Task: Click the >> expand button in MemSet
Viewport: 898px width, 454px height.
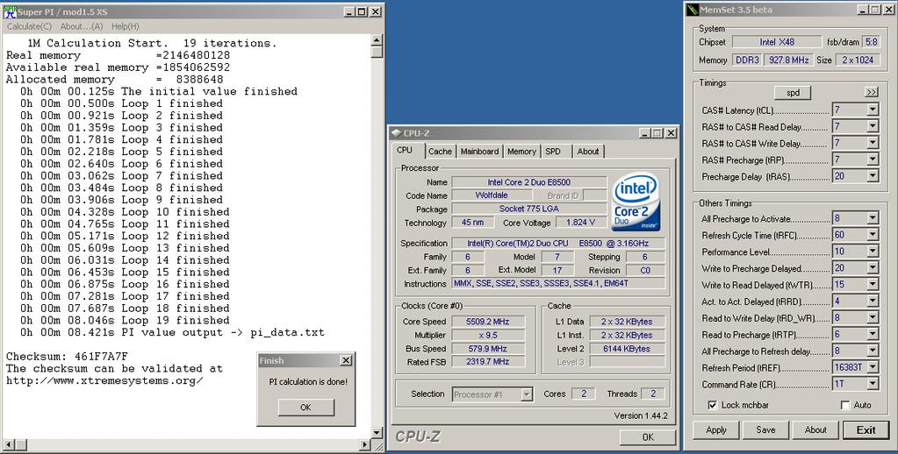Action: tap(871, 93)
